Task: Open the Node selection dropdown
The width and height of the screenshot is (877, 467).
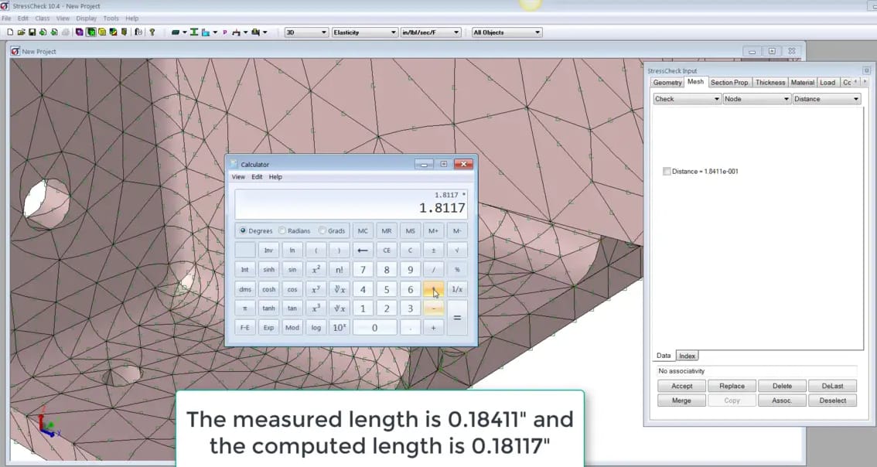Action: click(x=787, y=98)
